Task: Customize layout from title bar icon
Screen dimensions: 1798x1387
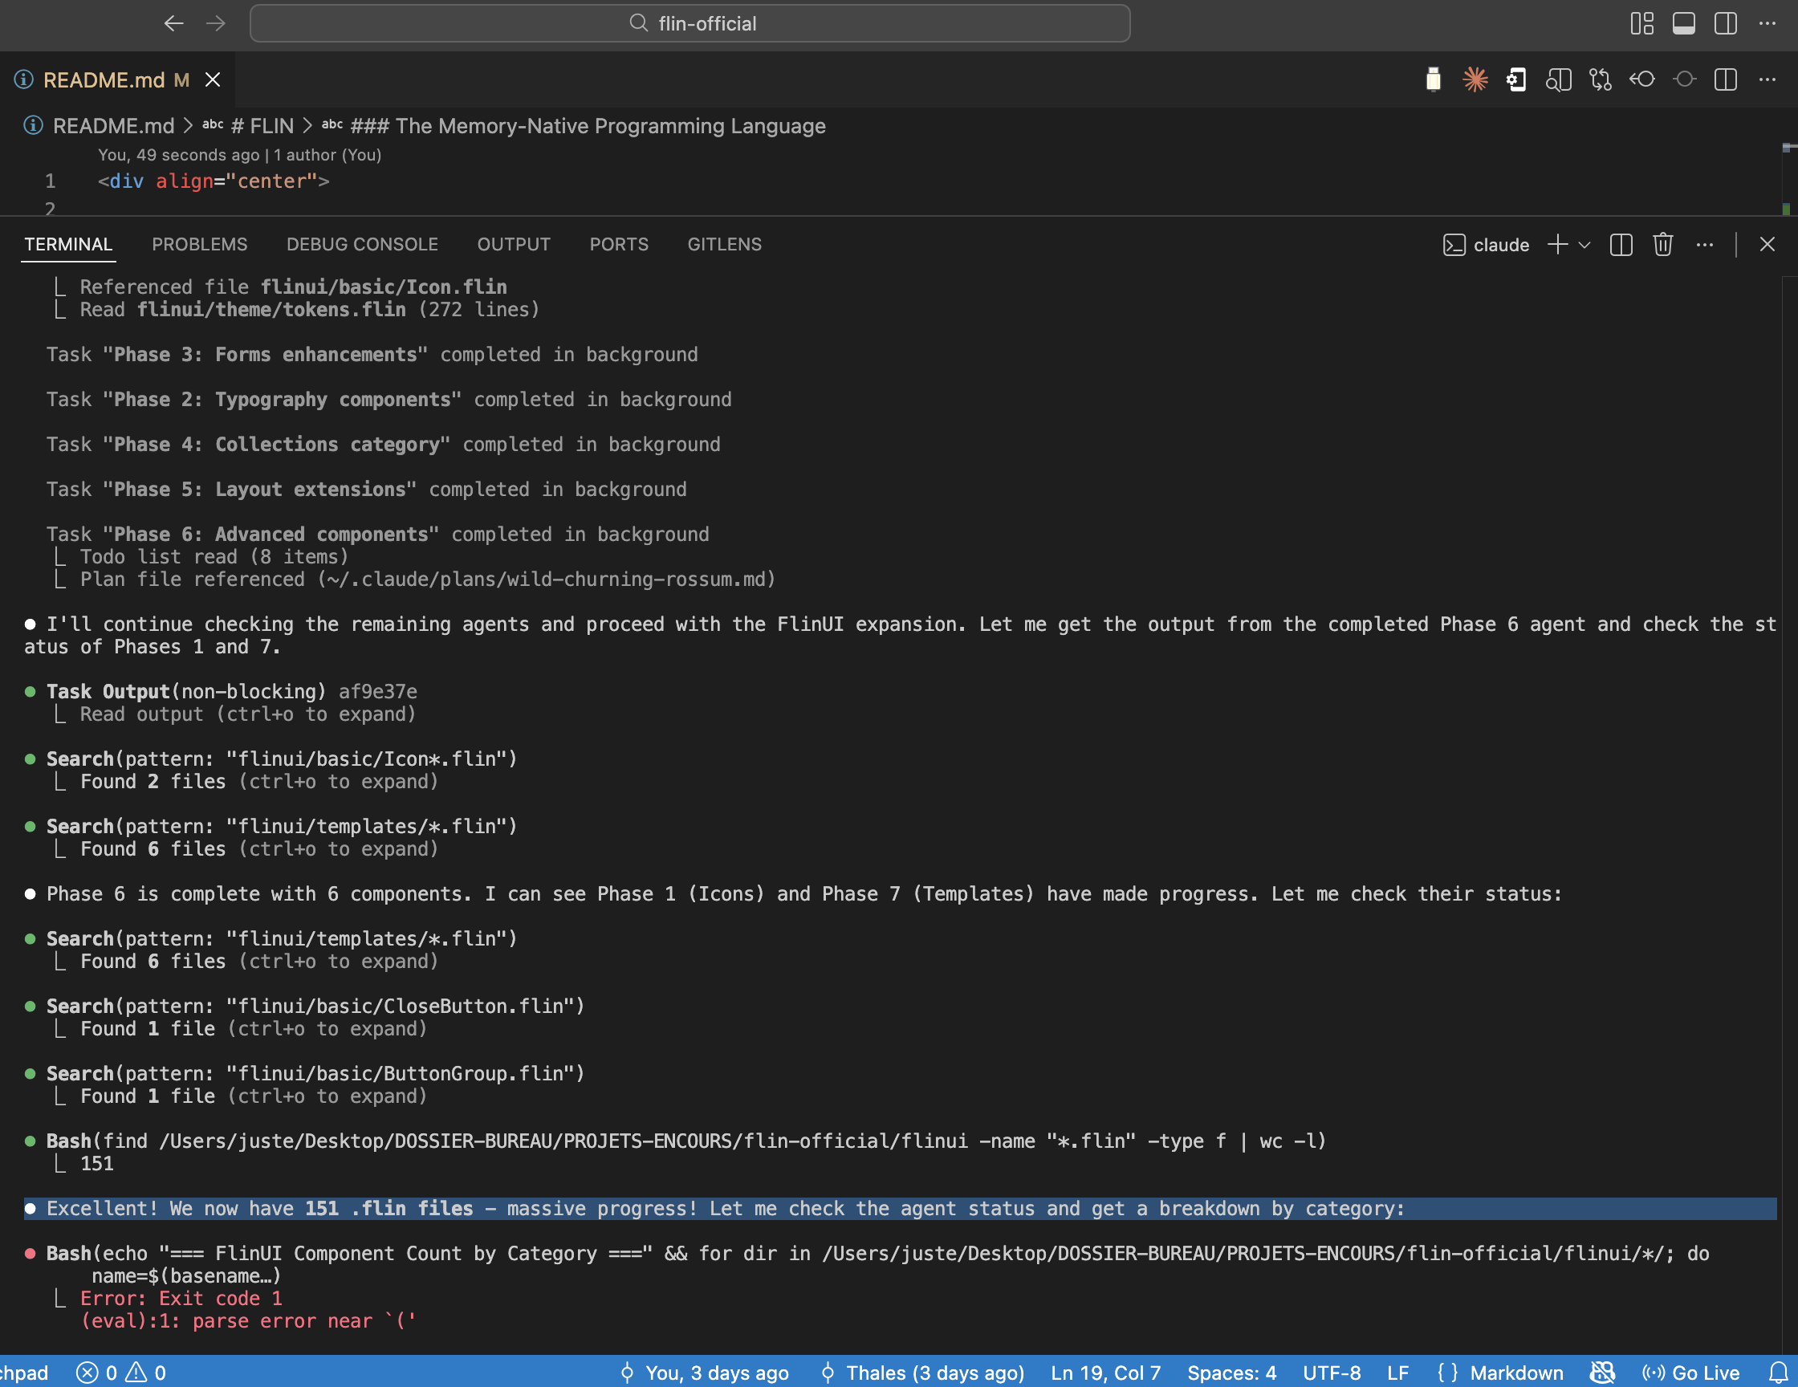Action: tap(1641, 23)
